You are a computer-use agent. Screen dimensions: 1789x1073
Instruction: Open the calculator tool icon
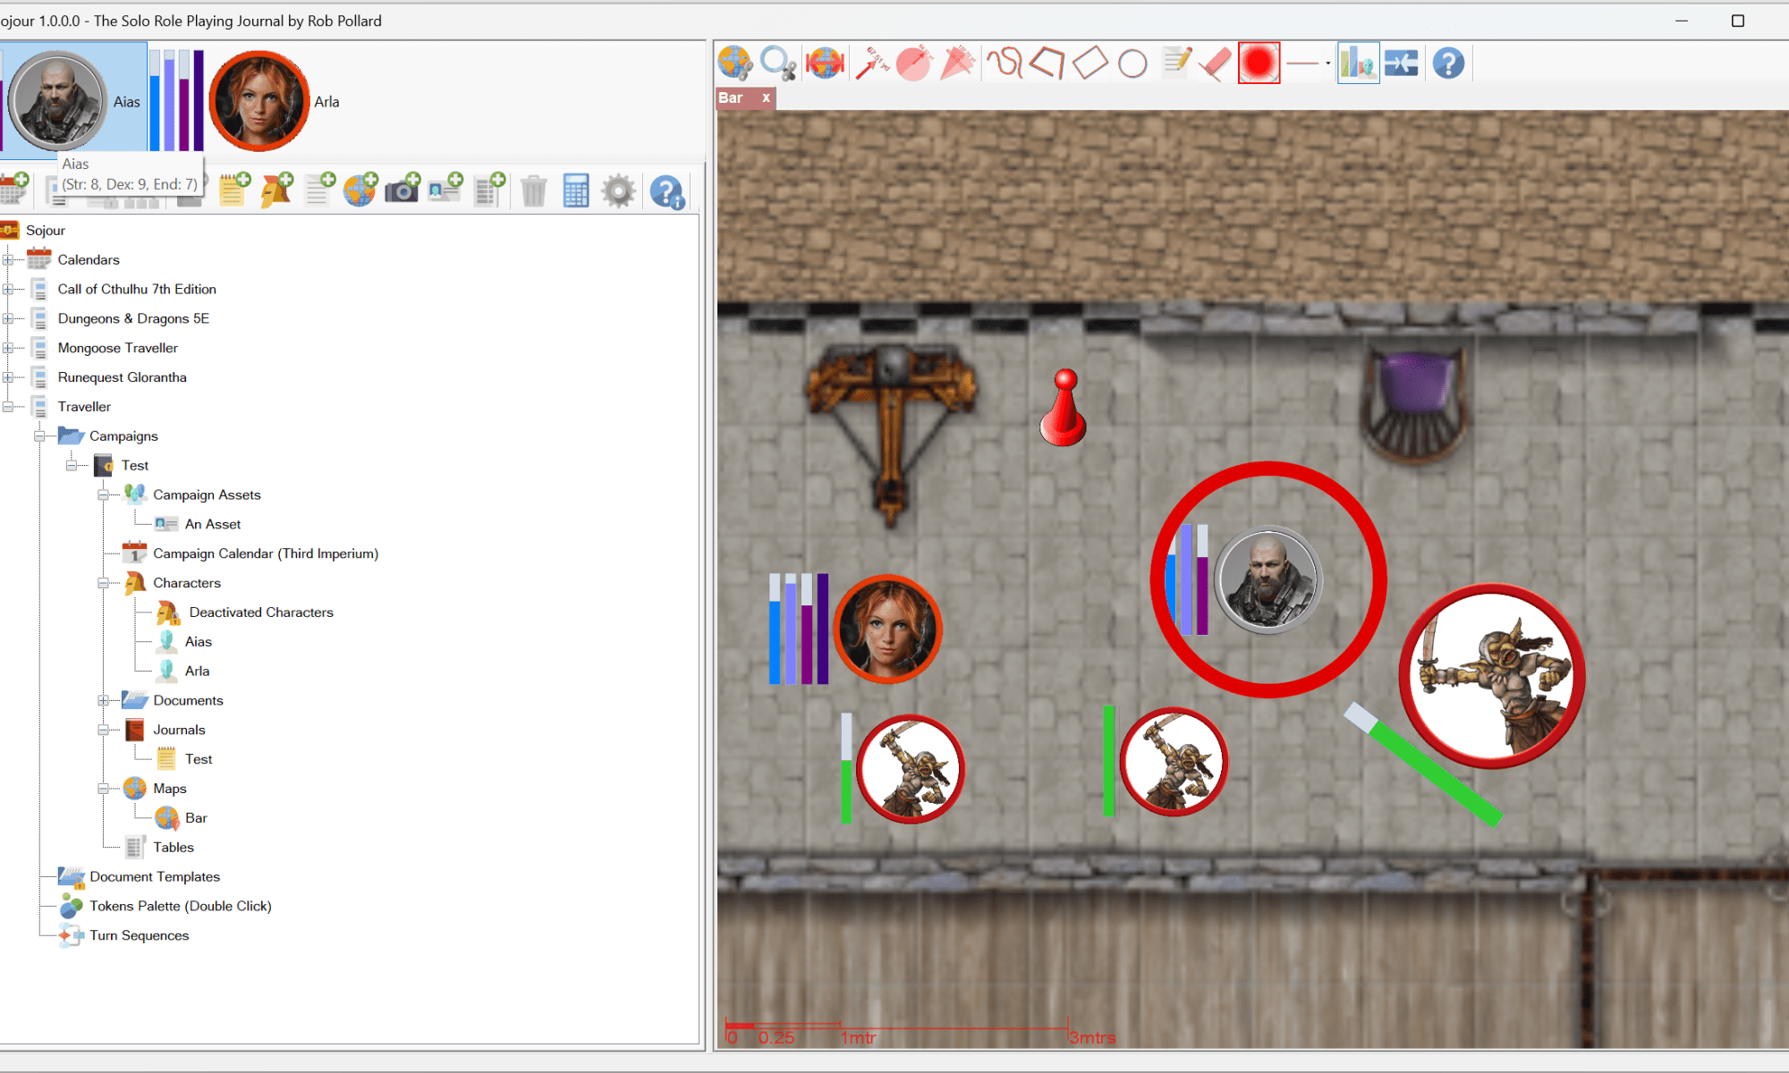point(576,190)
